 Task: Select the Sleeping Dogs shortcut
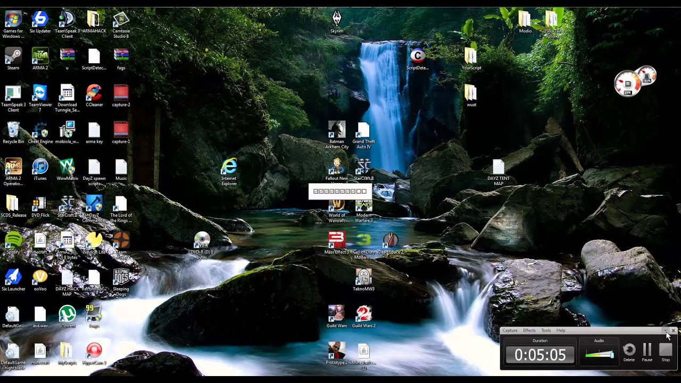[x=121, y=282]
